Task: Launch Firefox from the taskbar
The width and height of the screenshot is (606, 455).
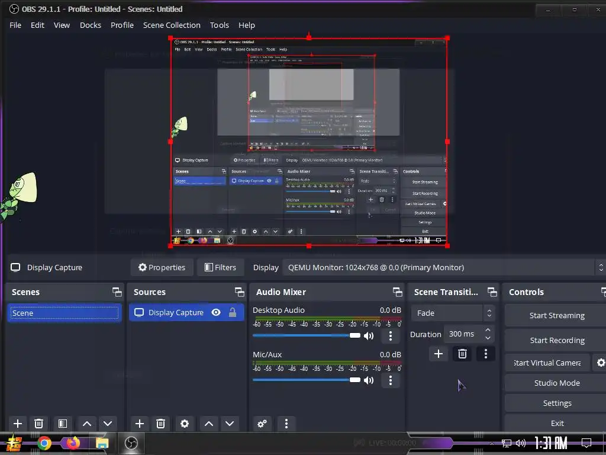Action: (x=73, y=443)
